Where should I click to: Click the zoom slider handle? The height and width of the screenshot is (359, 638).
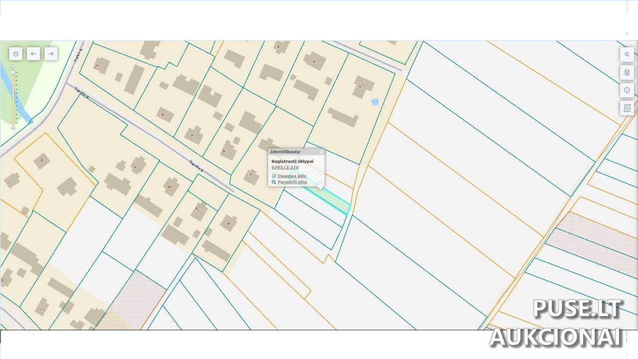point(13,72)
